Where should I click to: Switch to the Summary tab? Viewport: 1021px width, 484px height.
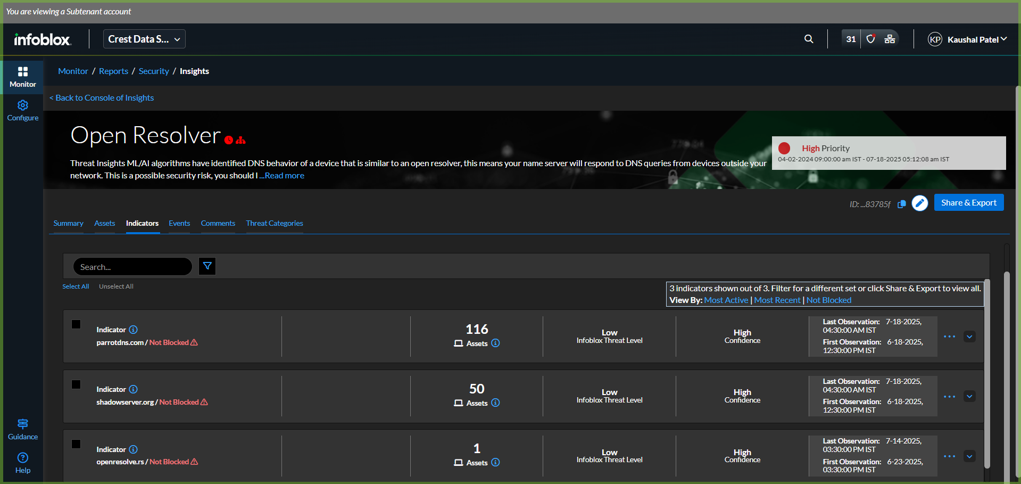[x=68, y=223]
